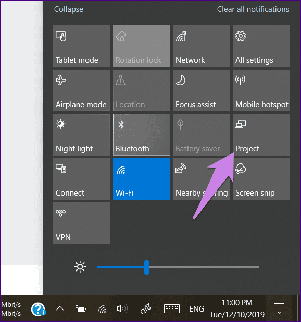Turn off the highlighted Wi-Fi tile
Viewport: 301px width, 322px height.
142,179
